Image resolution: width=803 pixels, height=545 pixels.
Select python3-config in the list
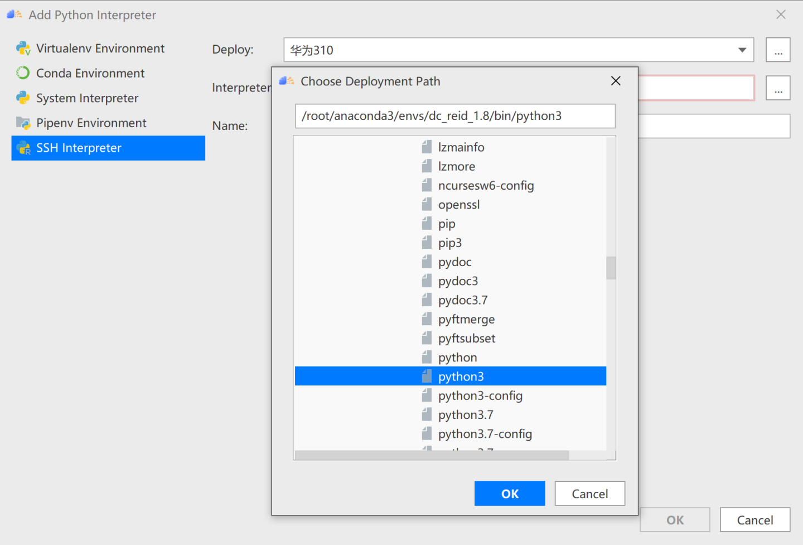pos(480,396)
